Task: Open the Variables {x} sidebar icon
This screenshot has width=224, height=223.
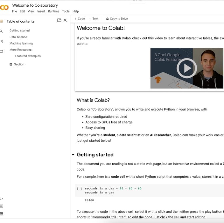Action: pos(1,41)
